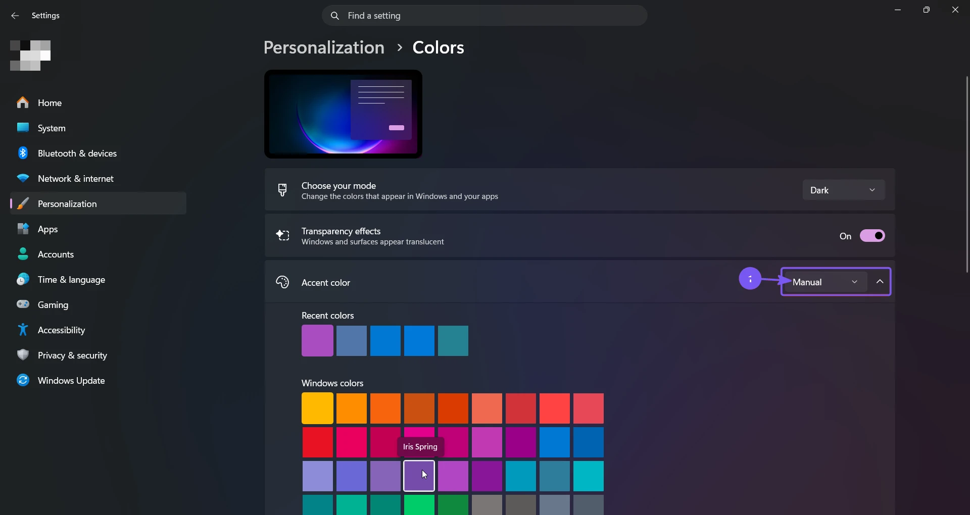
Task: Minimize the Settings window
Action: click(x=898, y=10)
